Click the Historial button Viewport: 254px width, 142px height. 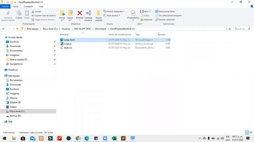(146, 19)
